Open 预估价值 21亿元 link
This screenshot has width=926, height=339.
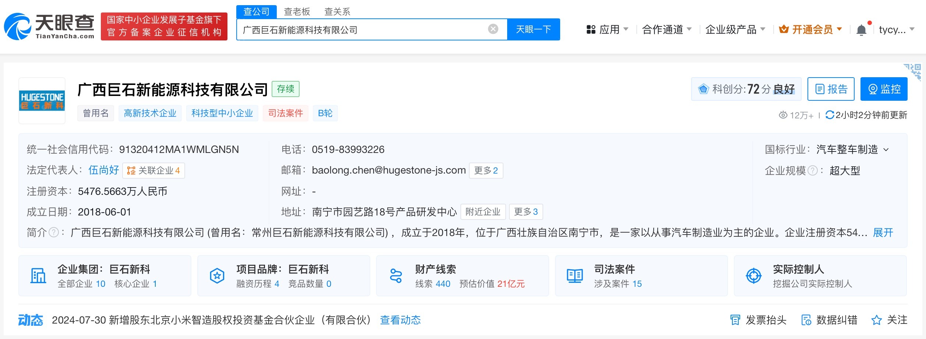coord(492,284)
